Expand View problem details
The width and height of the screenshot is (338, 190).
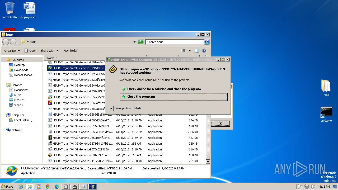[x=125, y=108]
